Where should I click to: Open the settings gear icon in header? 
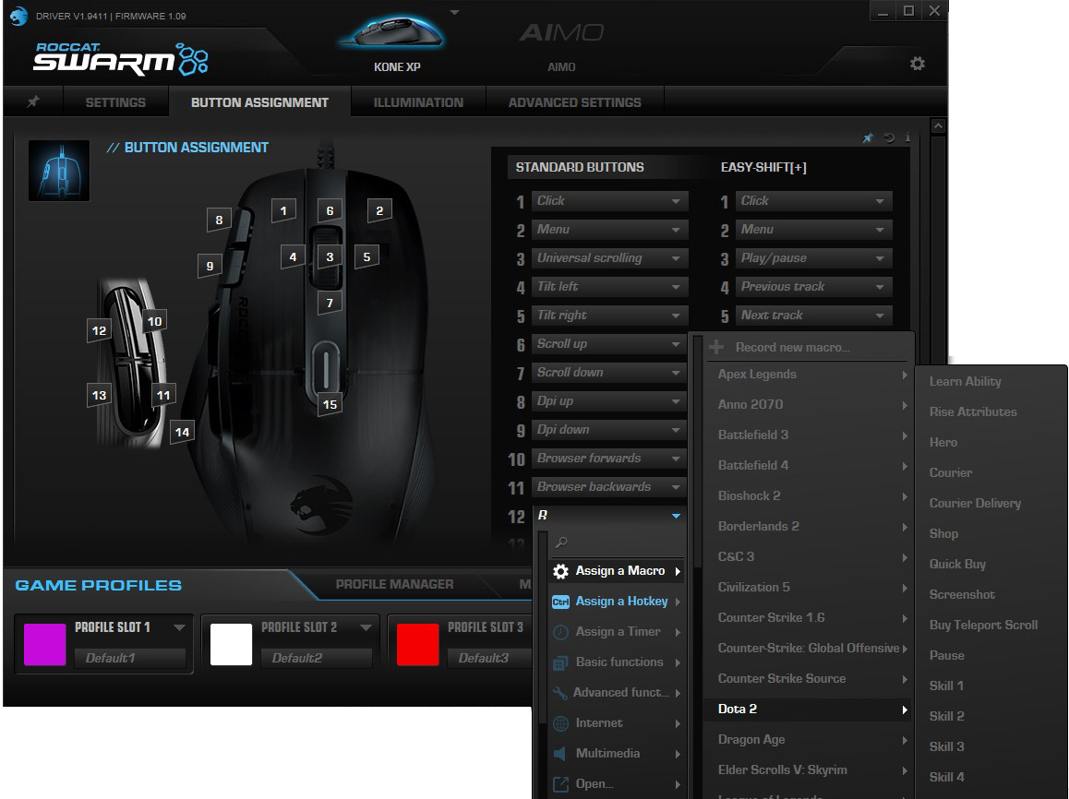click(918, 64)
